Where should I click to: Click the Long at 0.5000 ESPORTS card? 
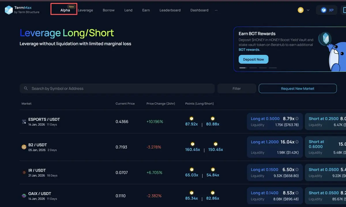(x=275, y=121)
